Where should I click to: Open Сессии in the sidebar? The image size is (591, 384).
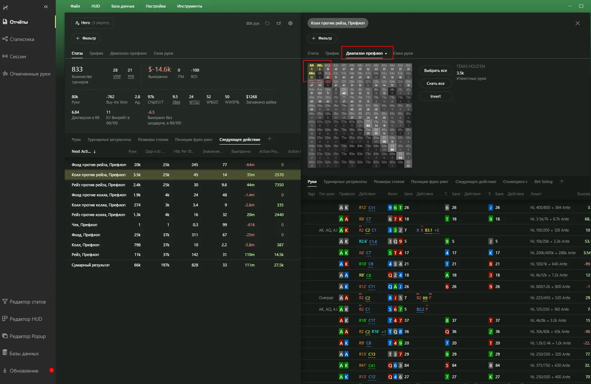(18, 56)
